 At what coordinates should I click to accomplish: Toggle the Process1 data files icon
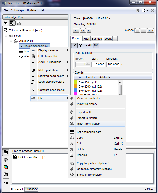(6, 152)
